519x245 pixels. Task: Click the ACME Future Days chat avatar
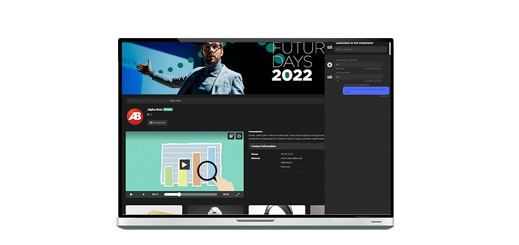click(x=330, y=77)
